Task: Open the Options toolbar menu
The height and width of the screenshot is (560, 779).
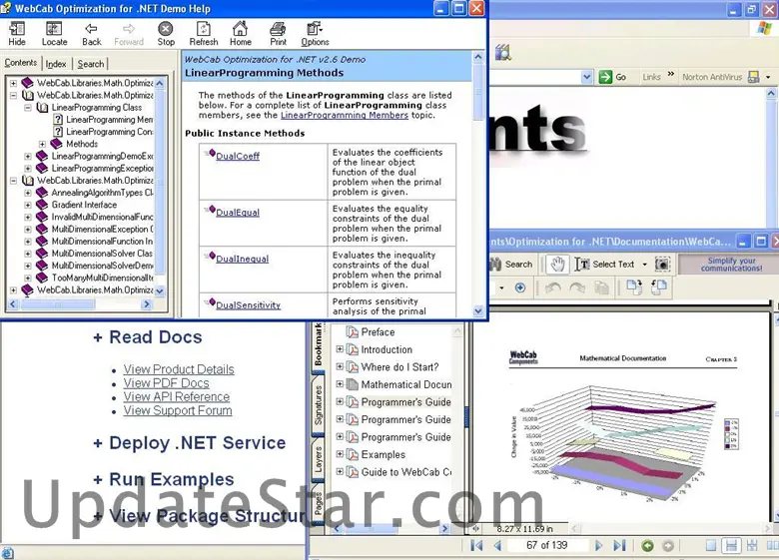Action: 315,34
